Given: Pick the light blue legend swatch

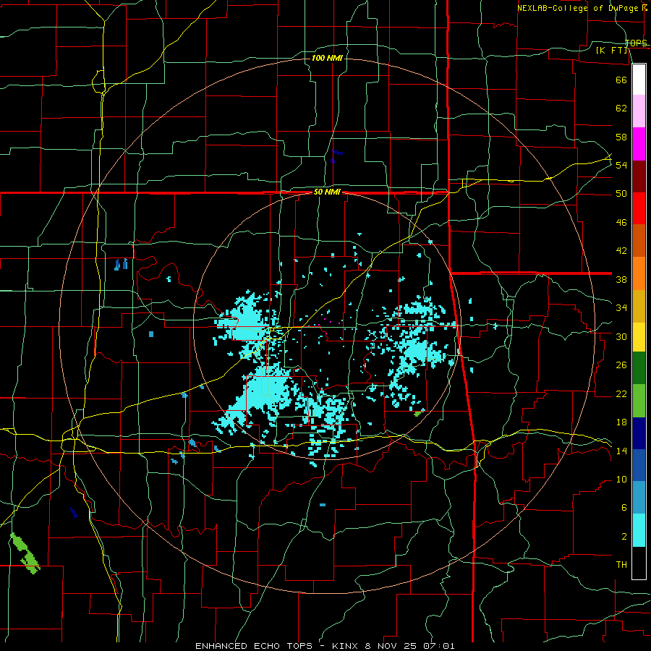Looking at the screenshot, I should click(639, 498).
